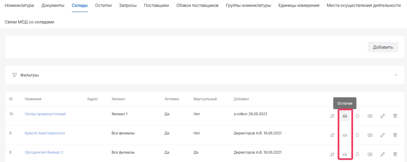Open the Кресло Анестезиолога link

point(45,133)
